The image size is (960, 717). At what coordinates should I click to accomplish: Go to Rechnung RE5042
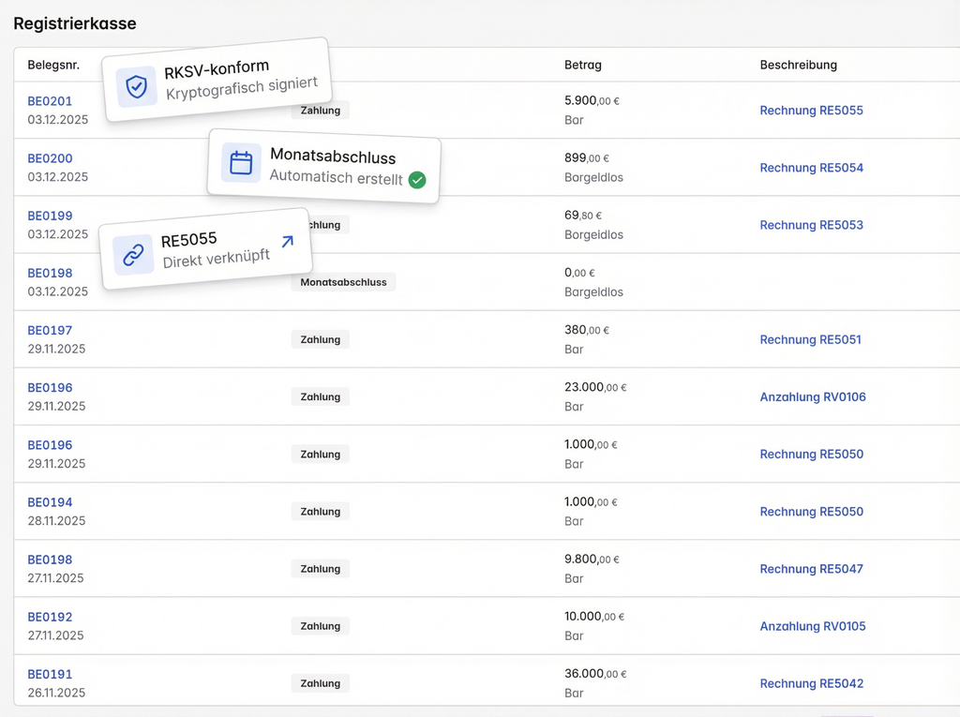(811, 684)
